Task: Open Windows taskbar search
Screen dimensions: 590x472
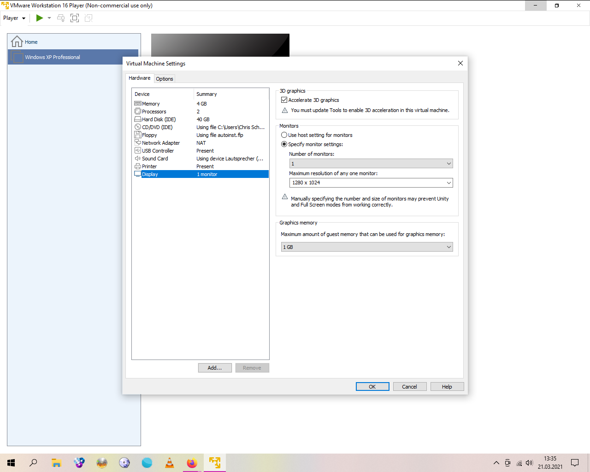Action: pyautogui.click(x=33, y=463)
